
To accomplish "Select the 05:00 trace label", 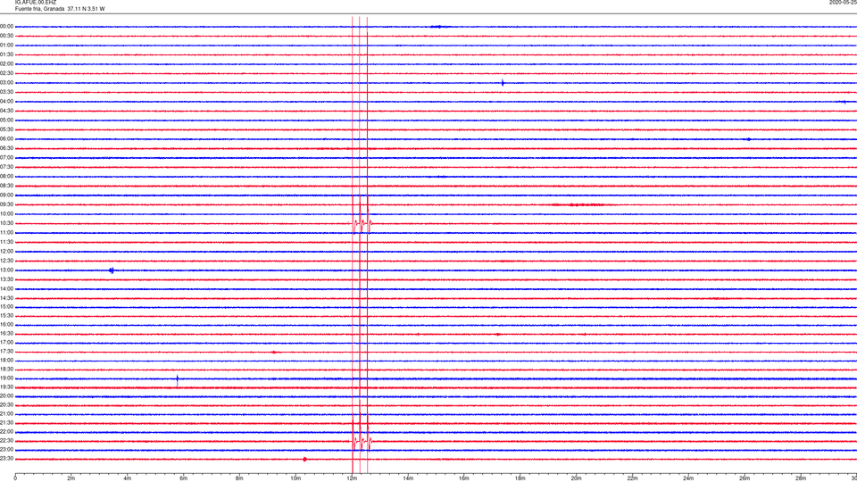I will (x=6, y=120).
